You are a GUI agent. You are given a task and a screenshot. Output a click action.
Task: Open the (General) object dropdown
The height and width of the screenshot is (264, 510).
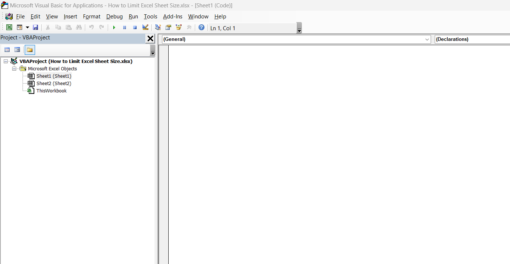[296, 39]
